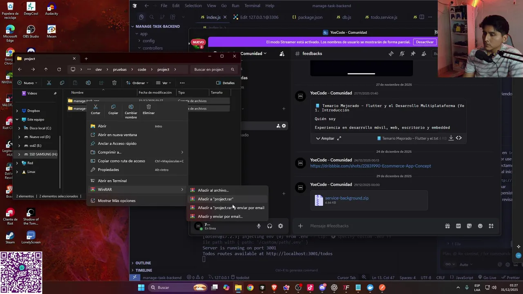Toggle Discord microphone mute
The width and height of the screenshot is (523, 294).
[x=259, y=226]
